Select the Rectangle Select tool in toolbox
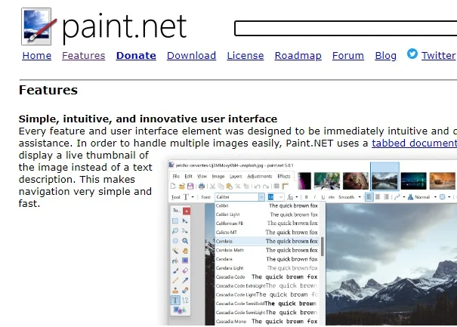The height and width of the screenshot is (327, 457). (x=175, y=221)
